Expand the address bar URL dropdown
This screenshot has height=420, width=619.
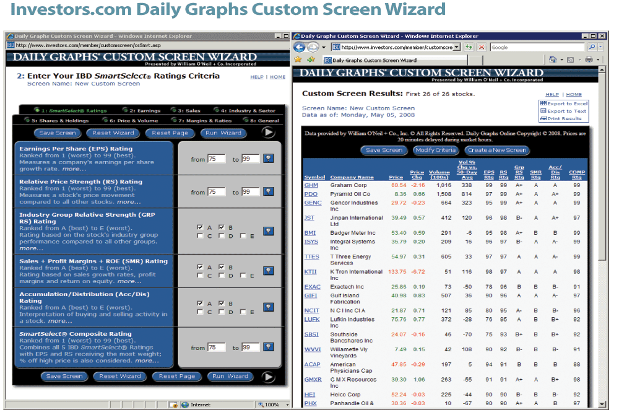[x=457, y=47]
